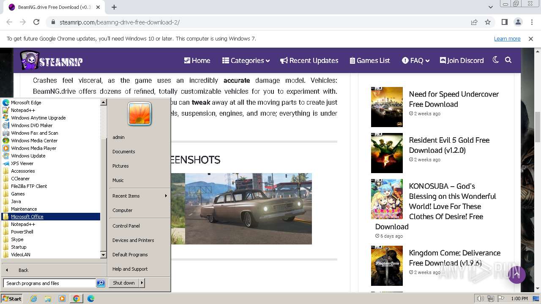This screenshot has height=304, width=541.
Task: Open Pictures from the Start menu
Action: 139,166
